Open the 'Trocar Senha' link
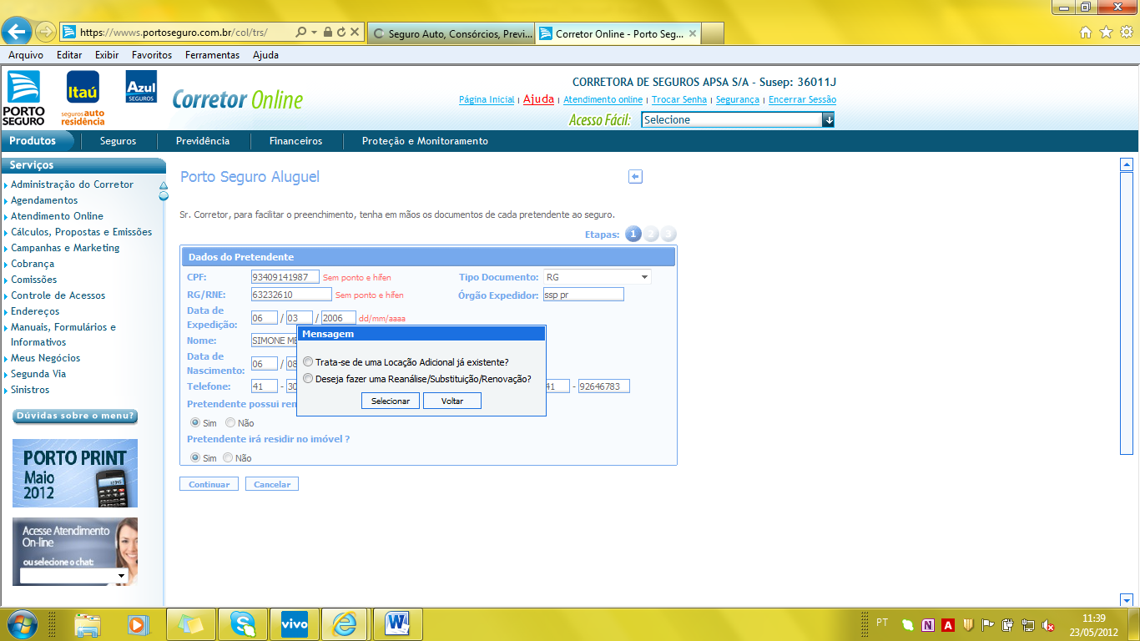 (x=679, y=99)
